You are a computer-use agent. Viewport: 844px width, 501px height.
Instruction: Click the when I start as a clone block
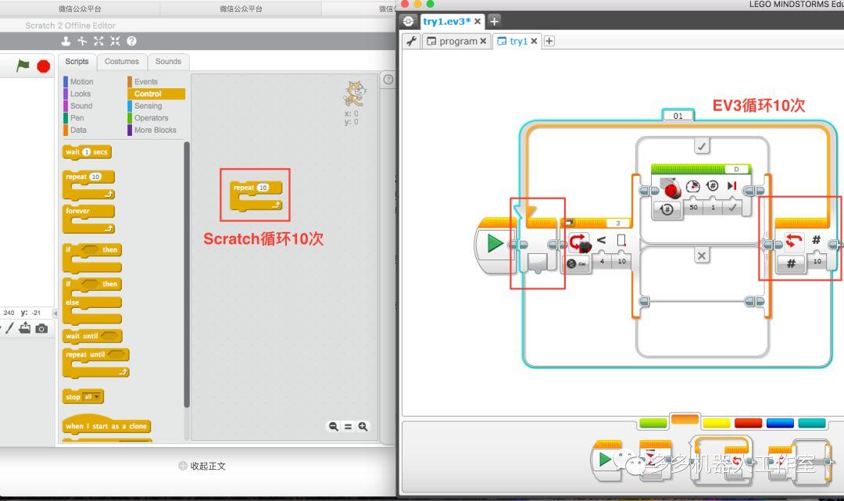pyautogui.click(x=106, y=425)
